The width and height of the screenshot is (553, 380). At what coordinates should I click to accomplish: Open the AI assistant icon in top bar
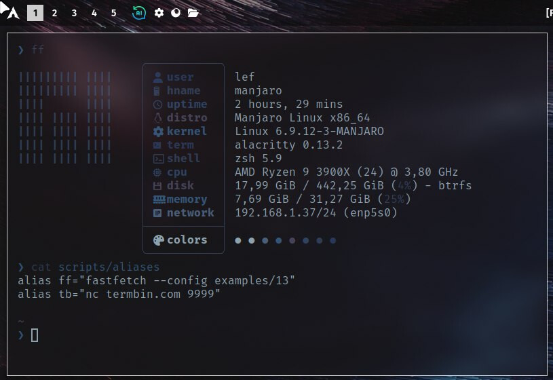(139, 13)
